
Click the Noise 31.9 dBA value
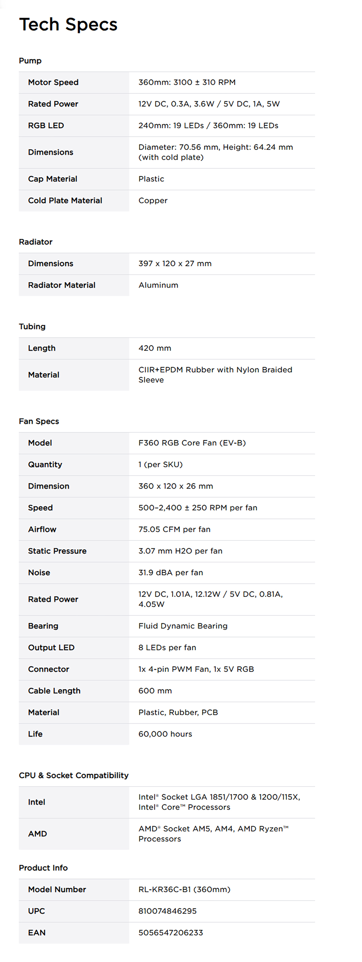click(x=171, y=573)
